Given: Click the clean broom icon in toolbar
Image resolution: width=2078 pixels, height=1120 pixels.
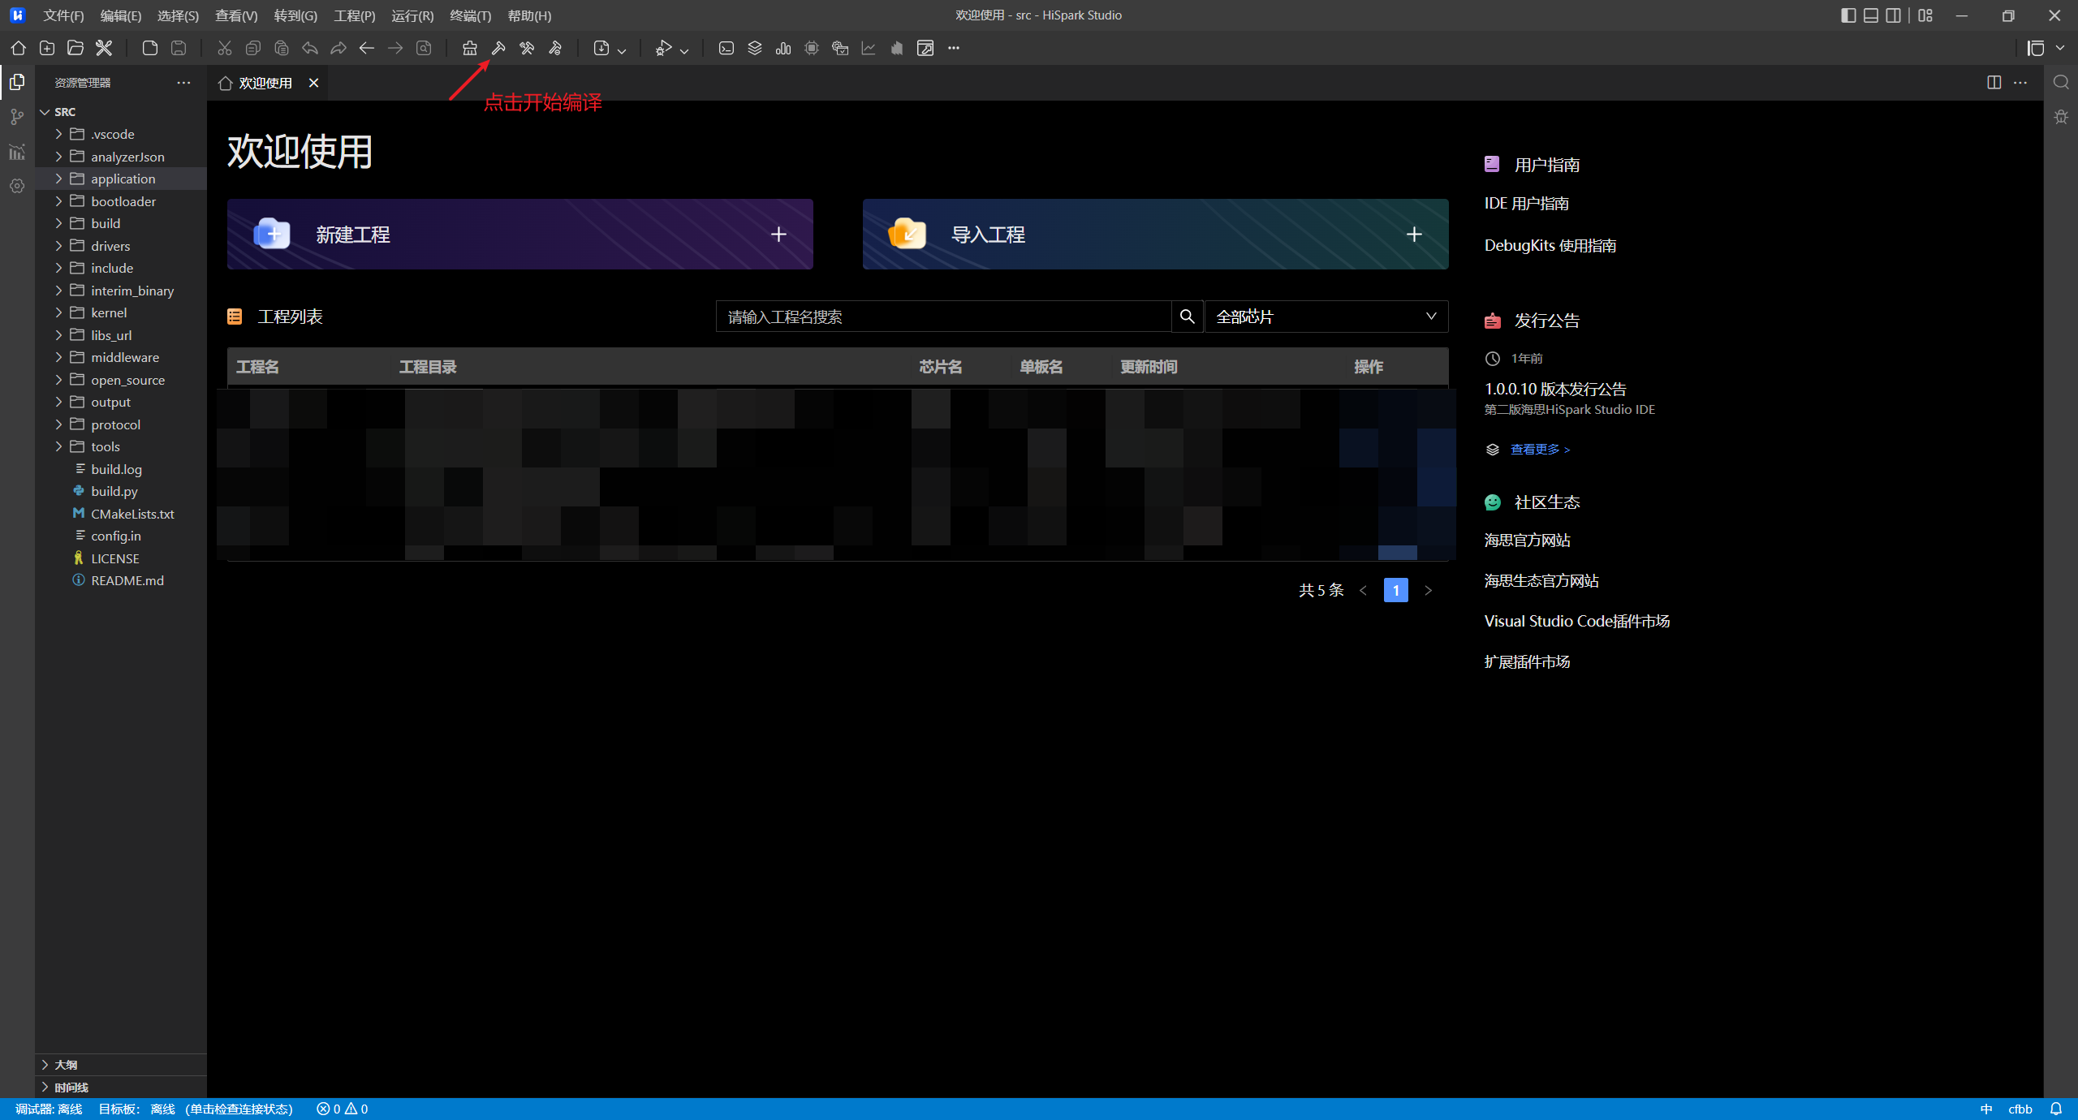Looking at the screenshot, I should tap(470, 48).
